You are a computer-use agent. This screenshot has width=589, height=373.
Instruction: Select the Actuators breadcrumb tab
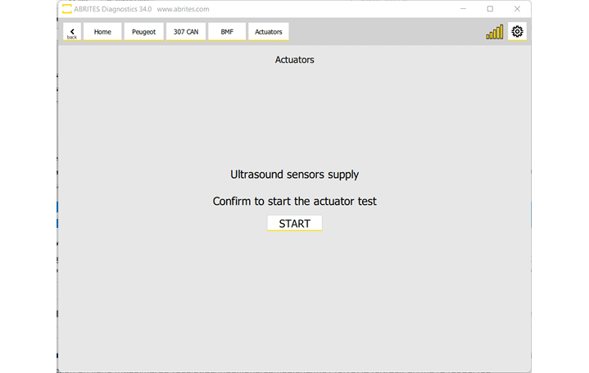click(x=269, y=32)
